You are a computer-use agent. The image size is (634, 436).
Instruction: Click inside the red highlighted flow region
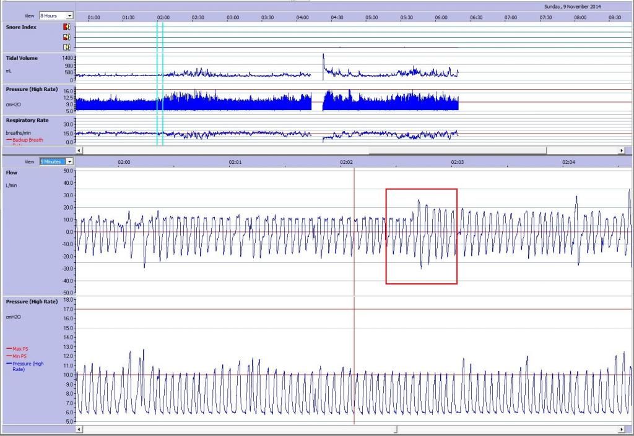tap(421, 236)
